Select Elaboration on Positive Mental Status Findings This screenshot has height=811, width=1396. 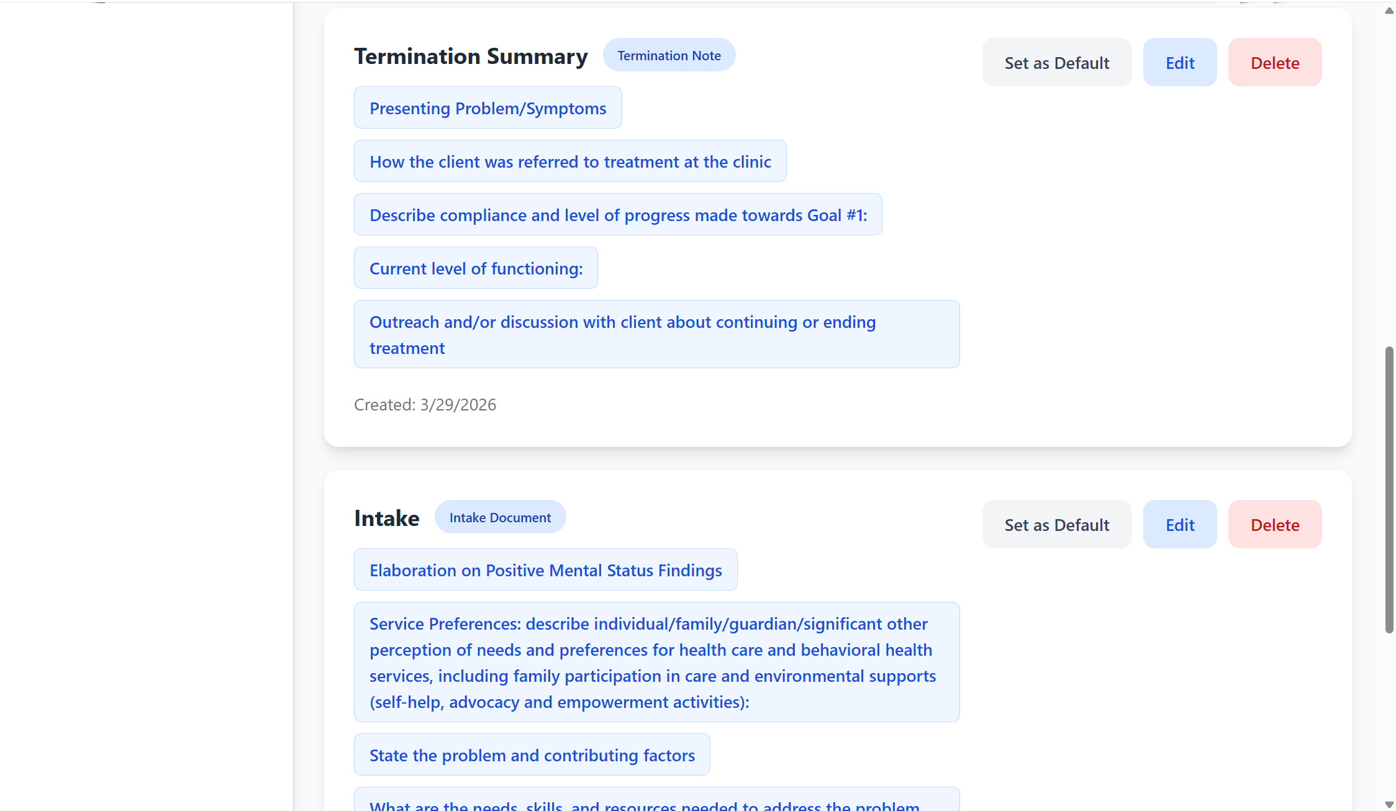click(545, 569)
